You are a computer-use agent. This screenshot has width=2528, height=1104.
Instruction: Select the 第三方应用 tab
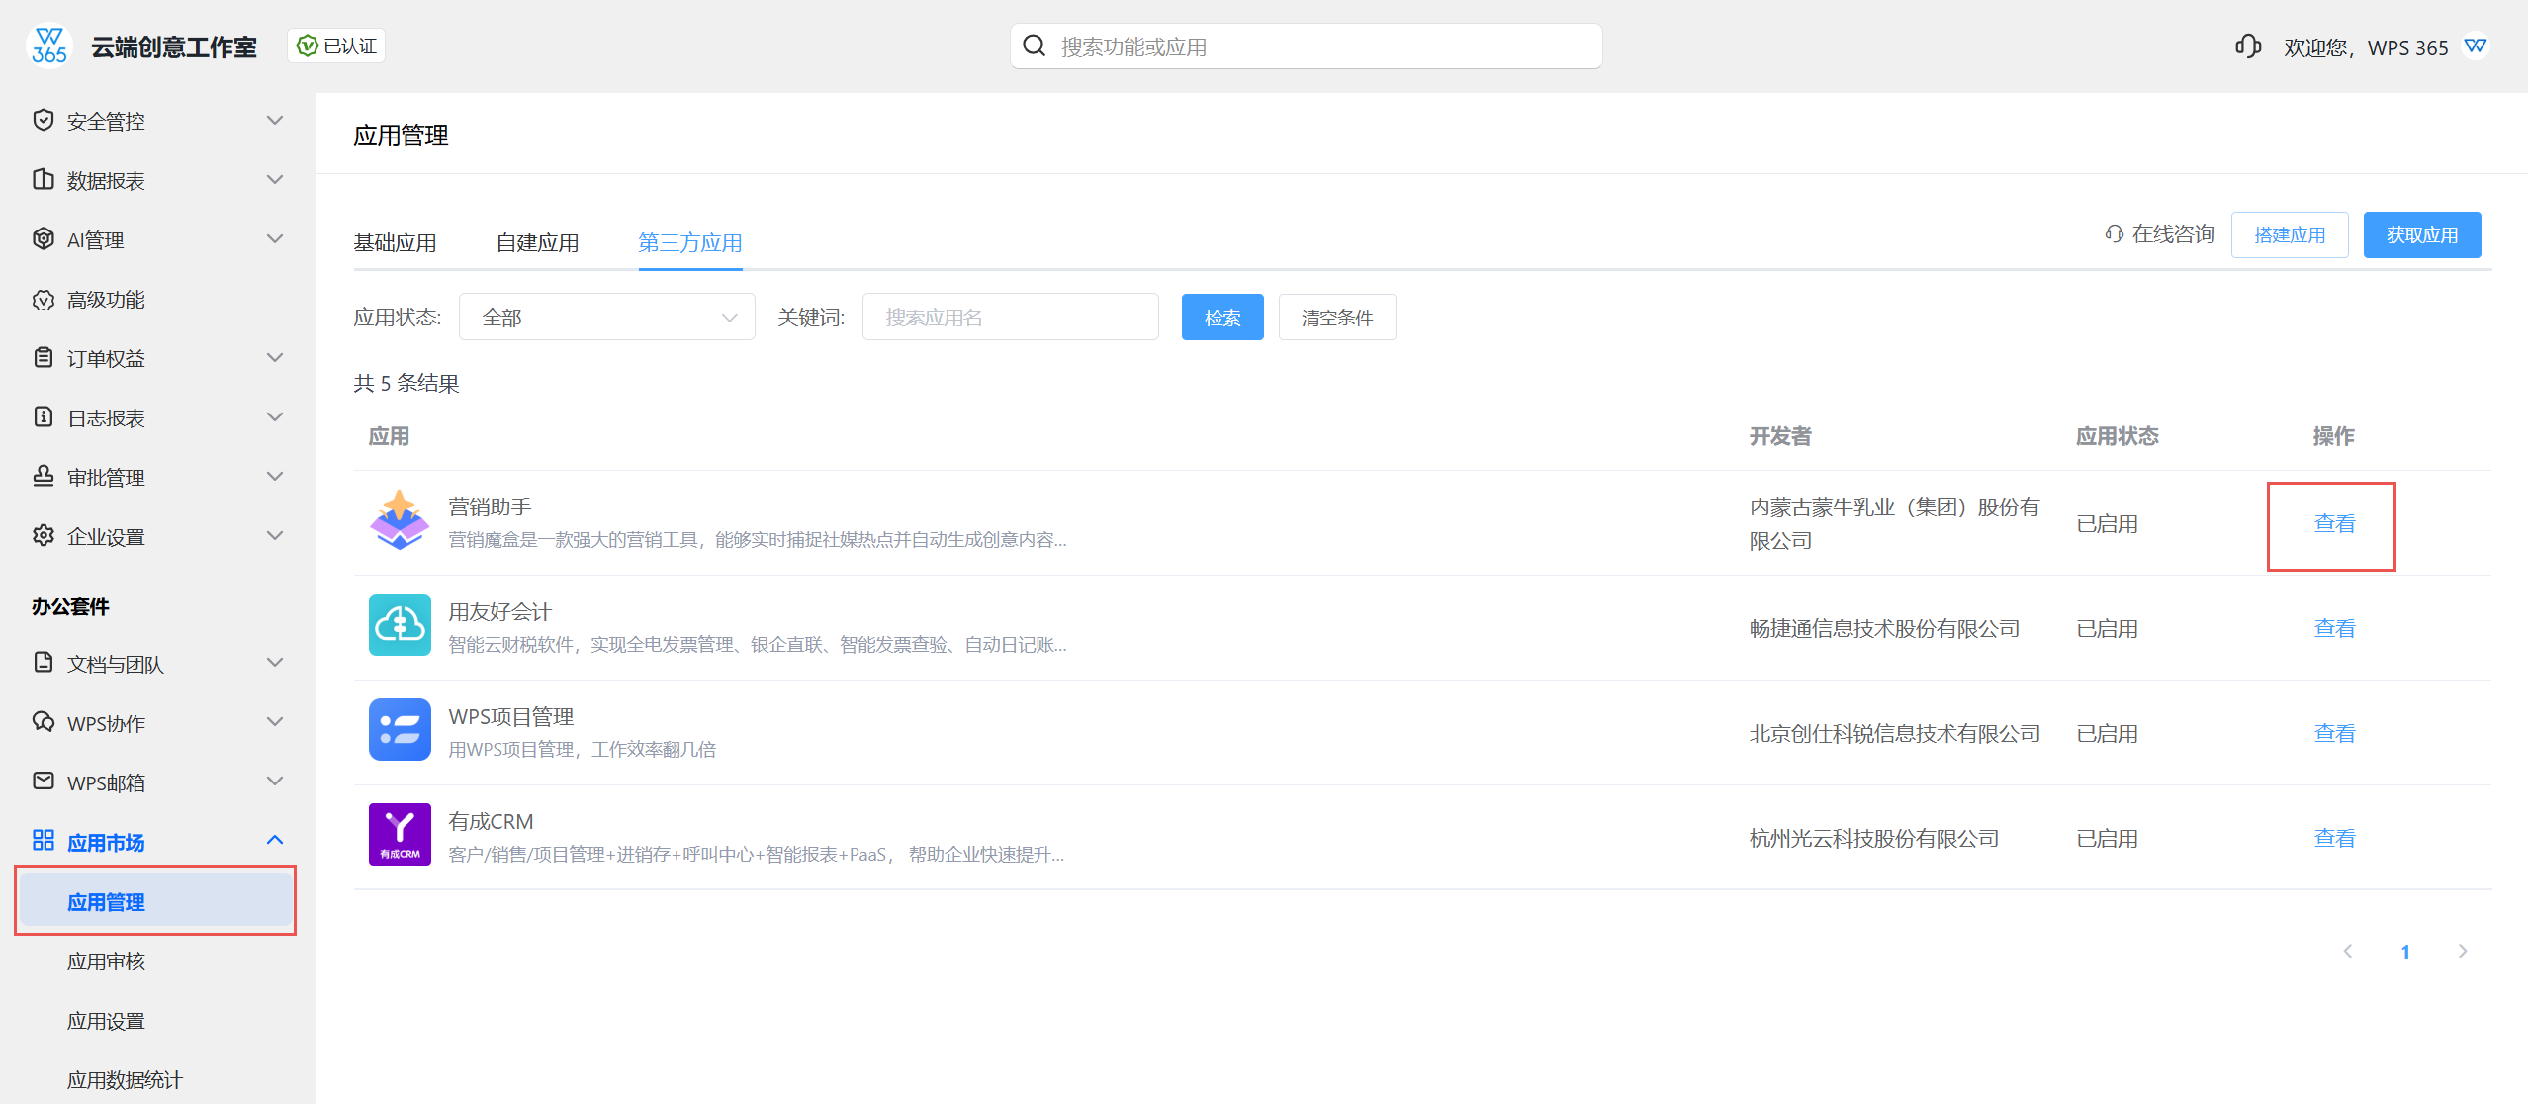tap(690, 243)
